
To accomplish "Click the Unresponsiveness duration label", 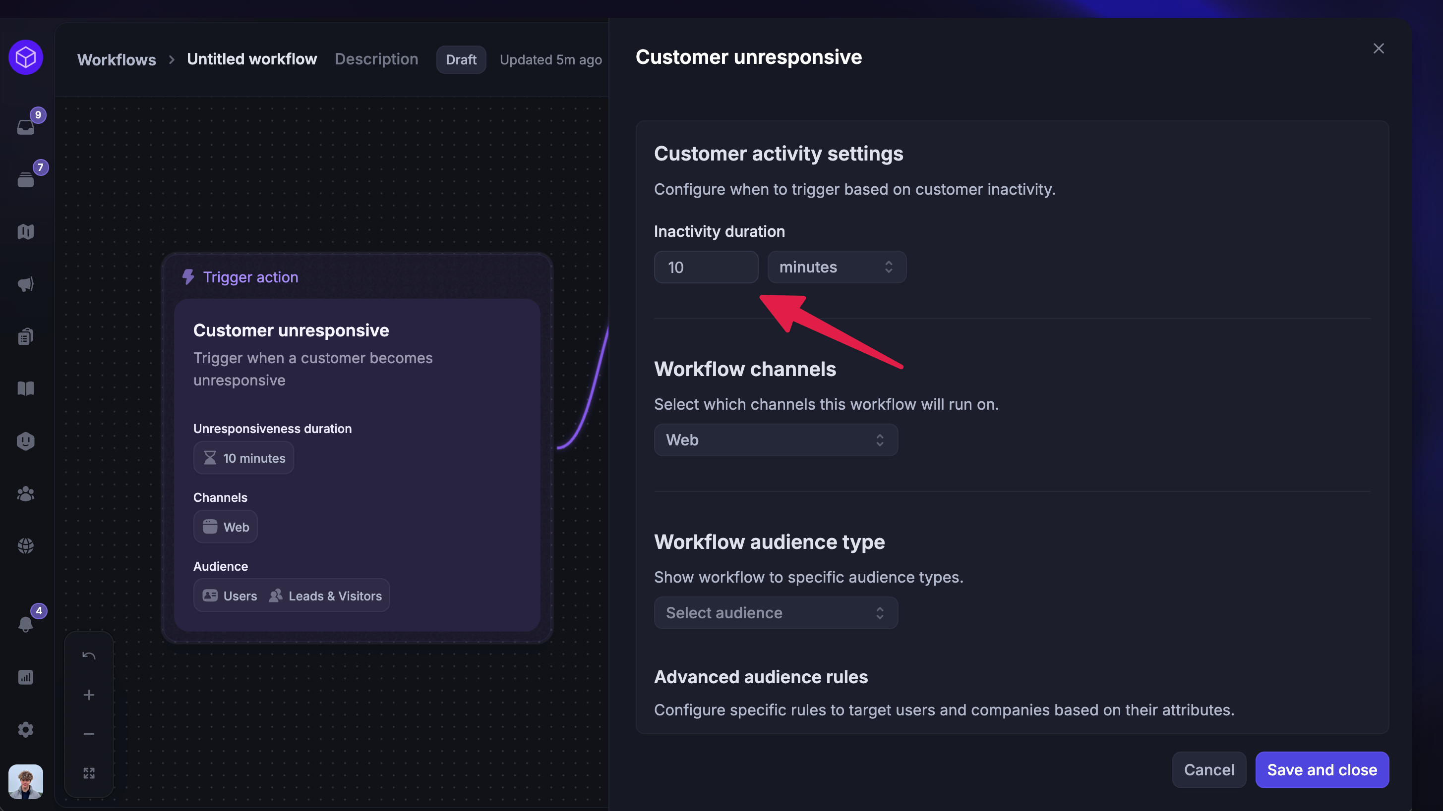I will pyautogui.click(x=272, y=428).
